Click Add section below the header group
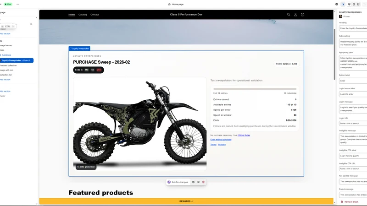Viewport: 367px width, 206px height. [5, 33]
